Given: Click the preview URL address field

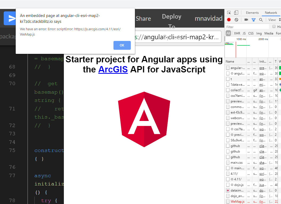Looking at the screenshot, I should [x=178, y=37].
